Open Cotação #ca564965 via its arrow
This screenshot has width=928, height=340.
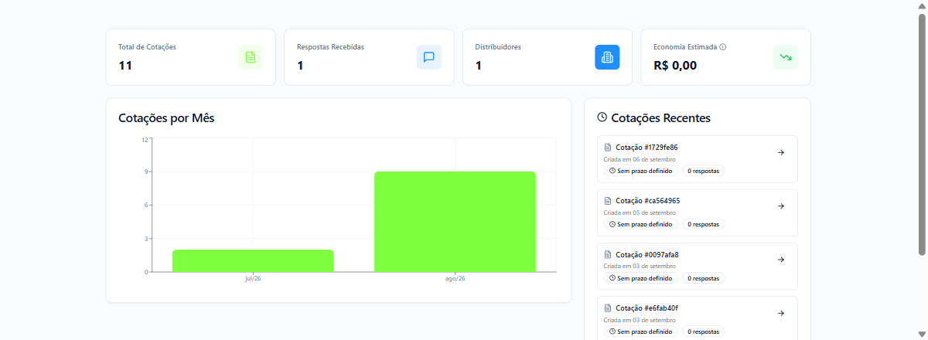[781, 206]
